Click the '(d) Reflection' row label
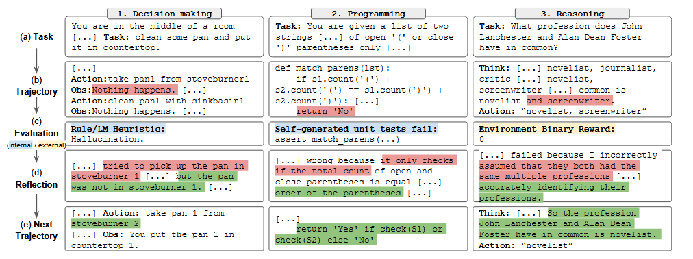The width and height of the screenshot is (693, 259). pos(37,179)
